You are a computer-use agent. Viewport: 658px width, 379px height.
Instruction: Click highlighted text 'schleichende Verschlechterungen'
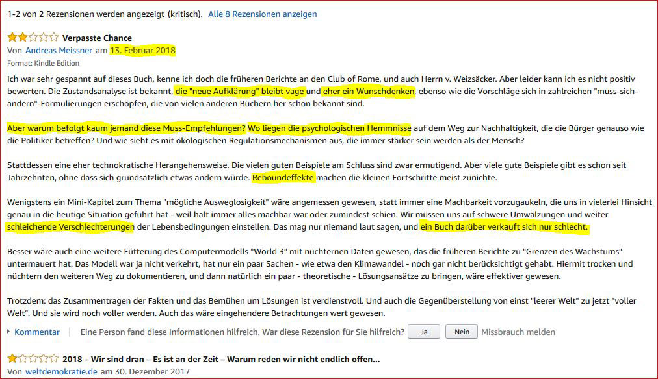coord(70,227)
